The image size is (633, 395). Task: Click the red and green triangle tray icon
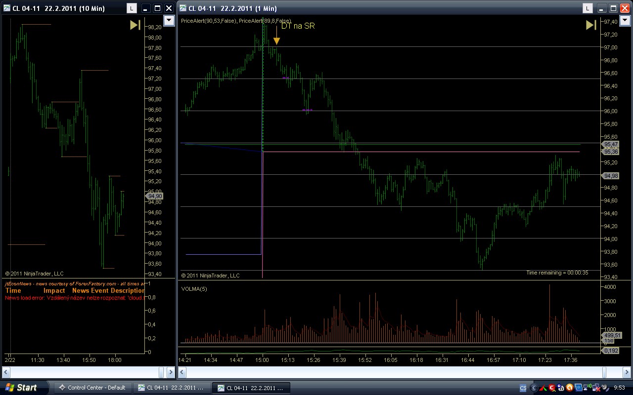(543, 388)
